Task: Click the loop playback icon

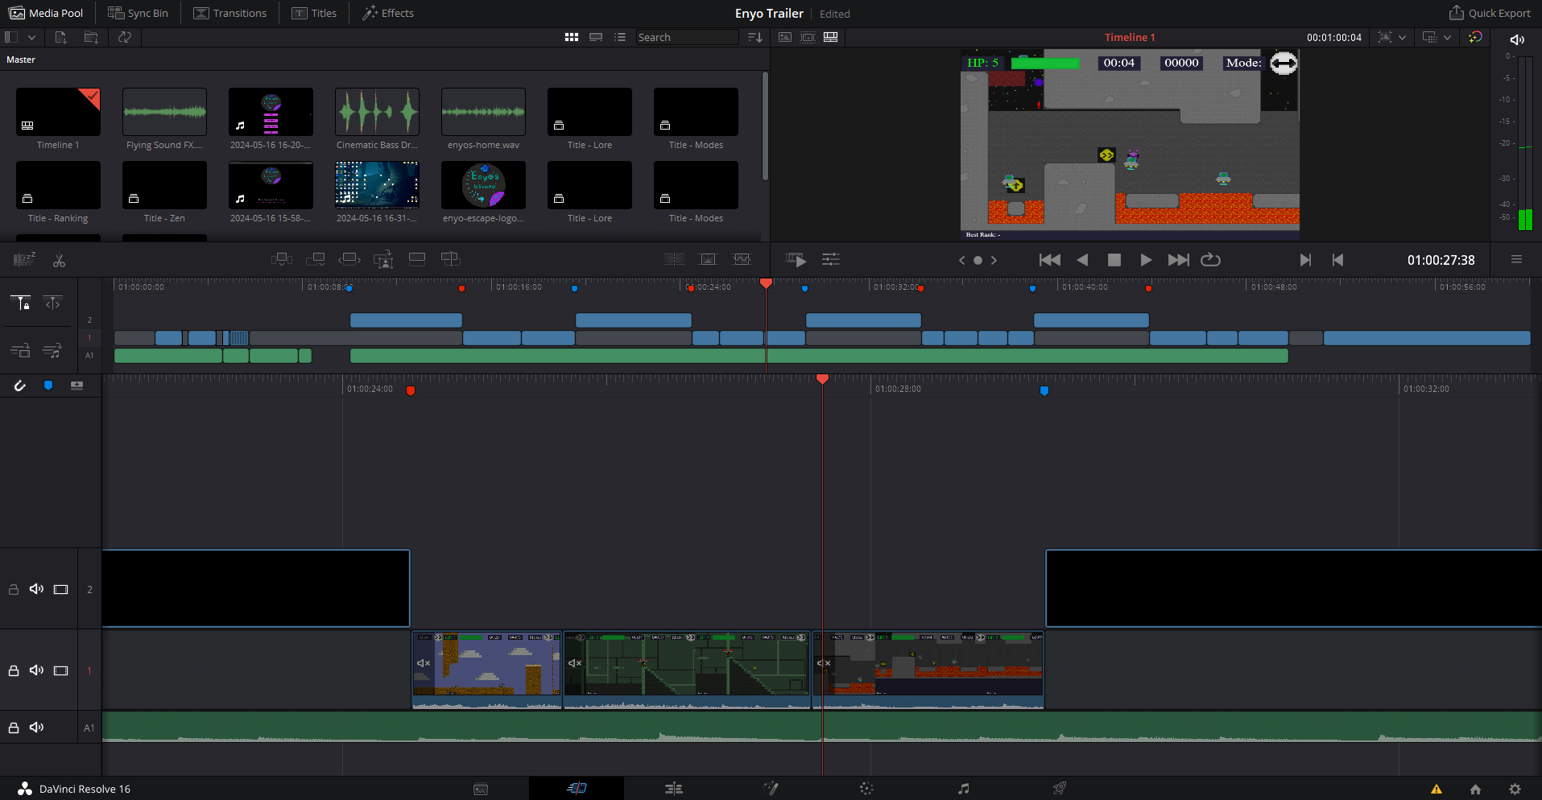Action: click(1210, 260)
